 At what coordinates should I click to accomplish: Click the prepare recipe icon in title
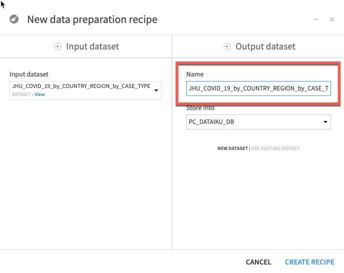click(15, 19)
